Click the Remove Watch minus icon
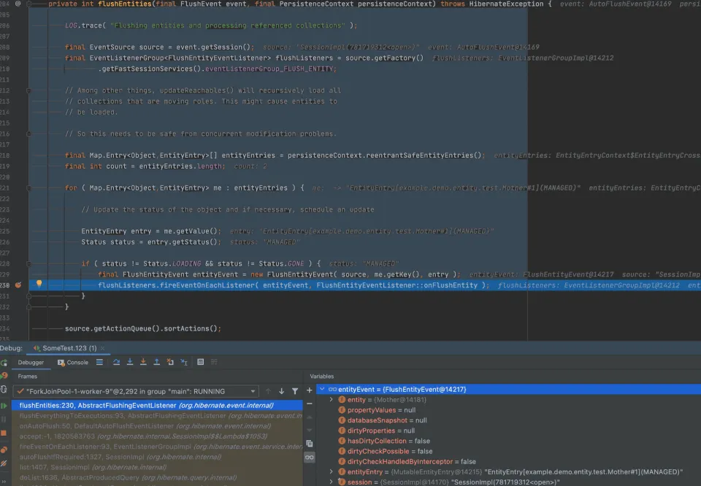This screenshot has width=701, height=486. (310, 404)
